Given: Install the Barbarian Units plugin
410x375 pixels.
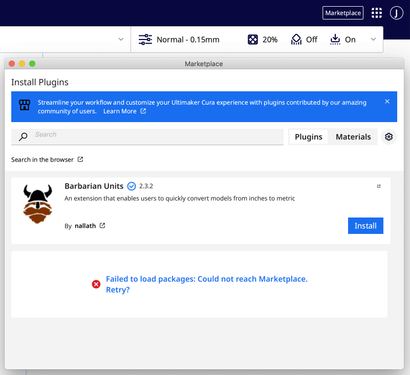Looking at the screenshot, I should click(365, 226).
